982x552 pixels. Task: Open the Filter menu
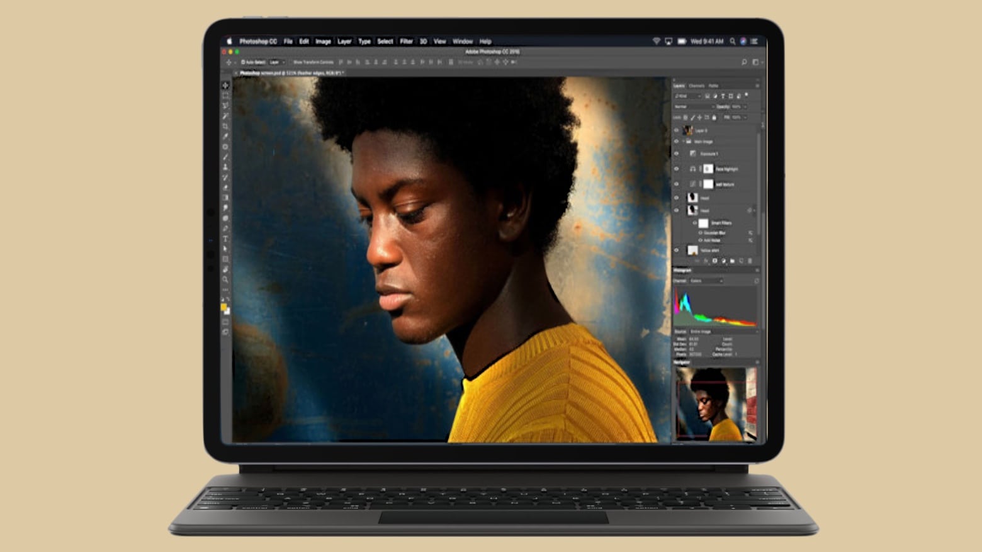406,42
